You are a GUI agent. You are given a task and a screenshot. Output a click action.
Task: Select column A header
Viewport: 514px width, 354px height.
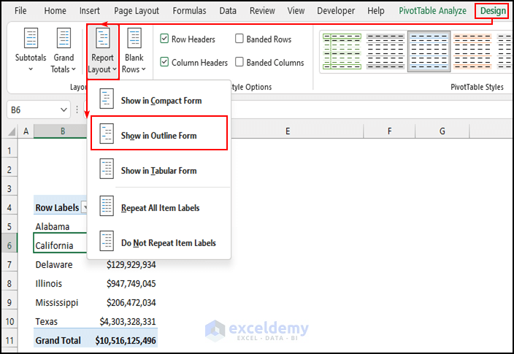[26, 131]
